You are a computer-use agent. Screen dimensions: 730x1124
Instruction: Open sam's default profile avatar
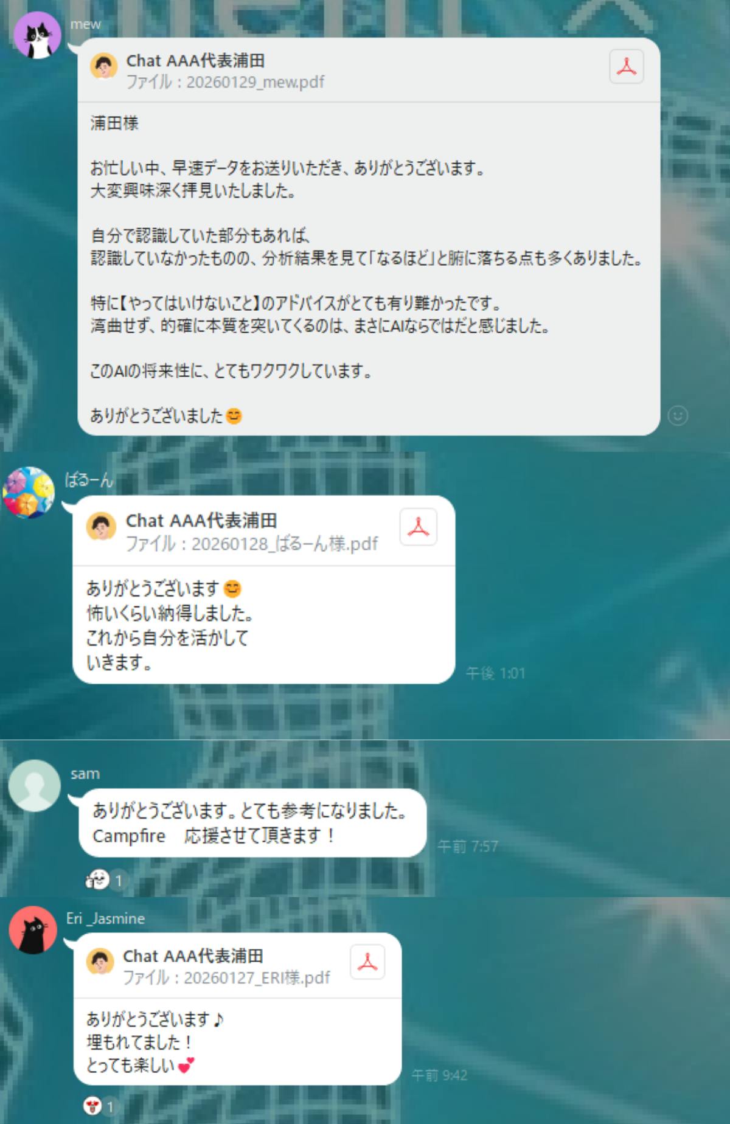tap(35, 785)
